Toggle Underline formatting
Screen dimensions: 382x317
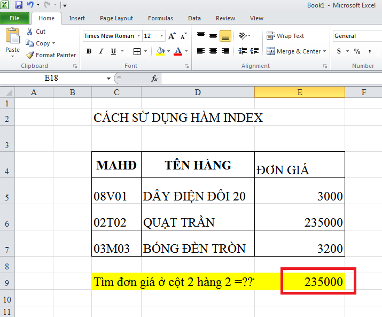tap(113, 51)
